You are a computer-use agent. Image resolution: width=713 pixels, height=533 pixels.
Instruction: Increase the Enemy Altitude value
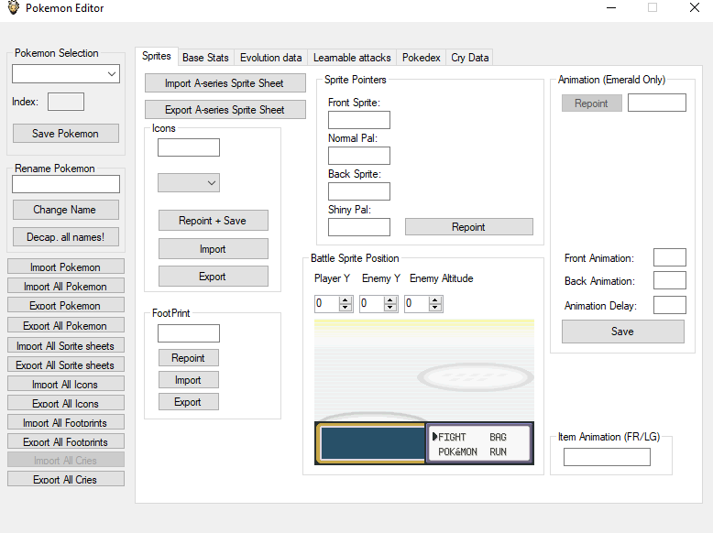point(435,299)
